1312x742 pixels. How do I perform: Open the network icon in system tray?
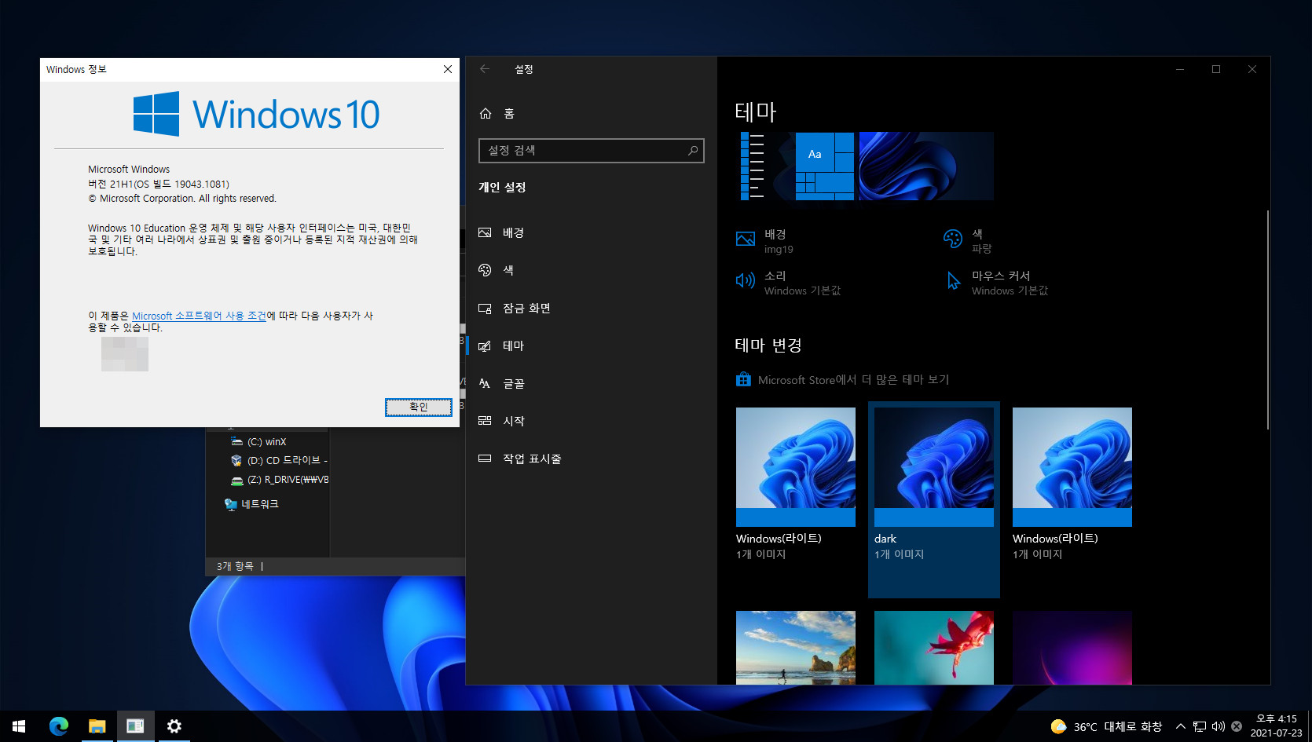pyautogui.click(x=1200, y=726)
